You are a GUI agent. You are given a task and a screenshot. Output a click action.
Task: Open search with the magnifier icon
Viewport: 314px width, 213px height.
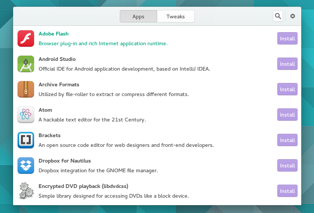pos(278,16)
